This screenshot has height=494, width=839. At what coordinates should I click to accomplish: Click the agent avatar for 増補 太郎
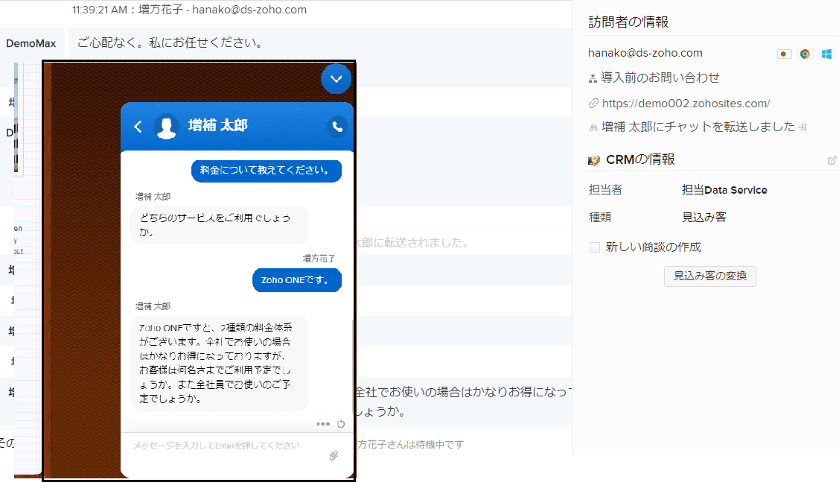click(167, 127)
